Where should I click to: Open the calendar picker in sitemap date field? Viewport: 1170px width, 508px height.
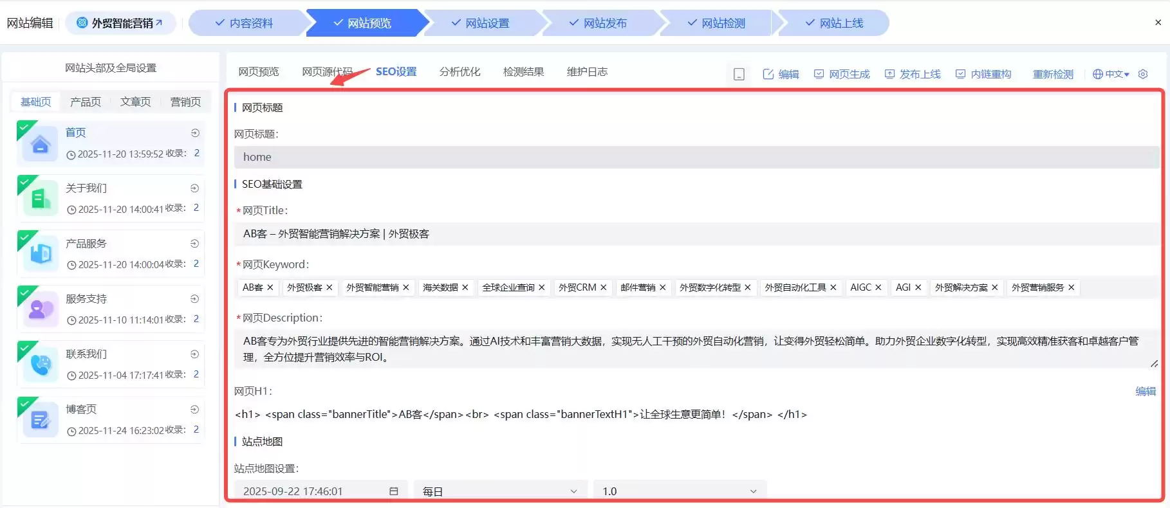pos(394,491)
